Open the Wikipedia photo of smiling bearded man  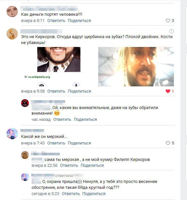pyautogui.click(x=59, y=59)
